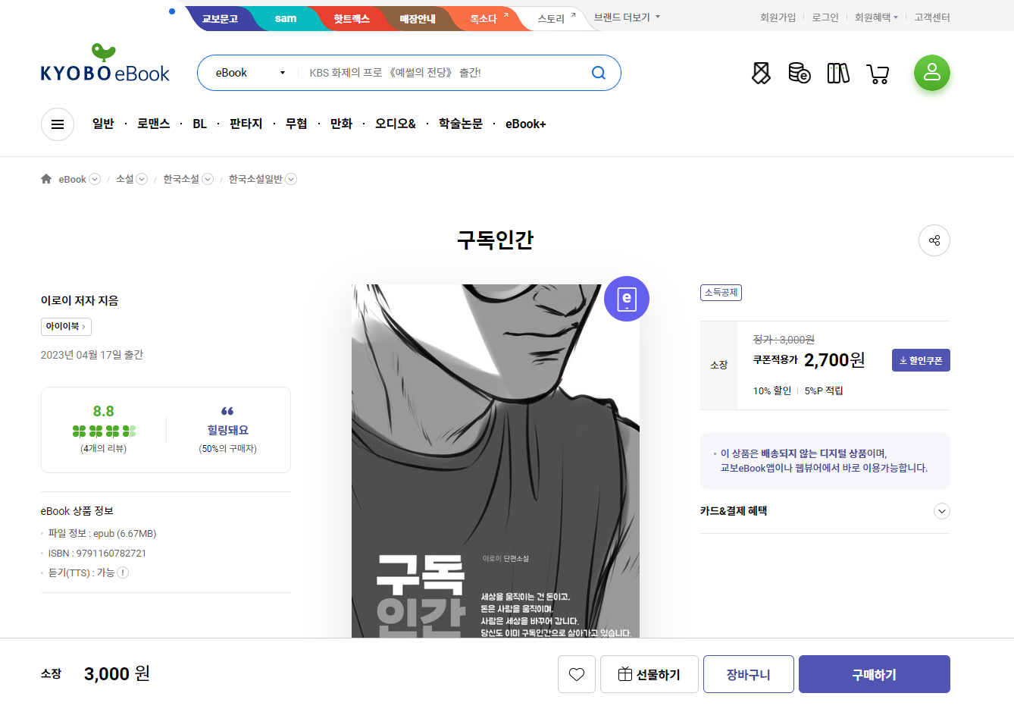1014x709 pixels.
Task: Open the coupon ticket icon in header
Action: [x=761, y=73]
